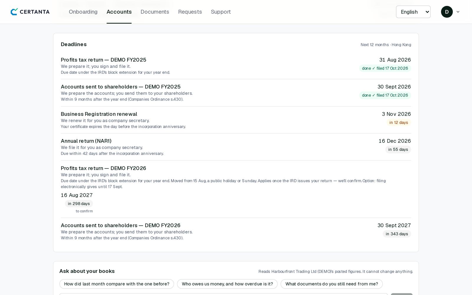The width and height of the screenshot is (472, 295).
Task: Click the "16 Aug 2027" due date
Action: (77, 195)
